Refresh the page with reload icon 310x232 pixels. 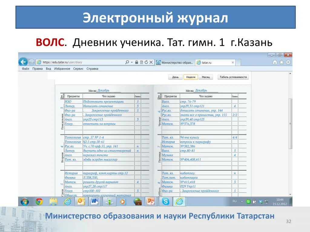point(146,62)
